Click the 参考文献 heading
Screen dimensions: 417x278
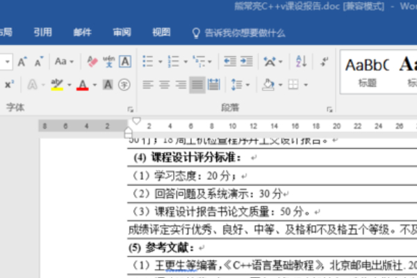click(x=169, y=248)
